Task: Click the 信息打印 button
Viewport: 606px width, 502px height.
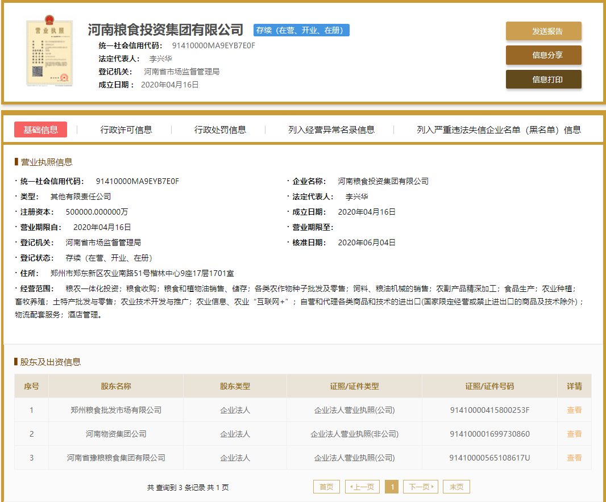Action: click(543, 79)
